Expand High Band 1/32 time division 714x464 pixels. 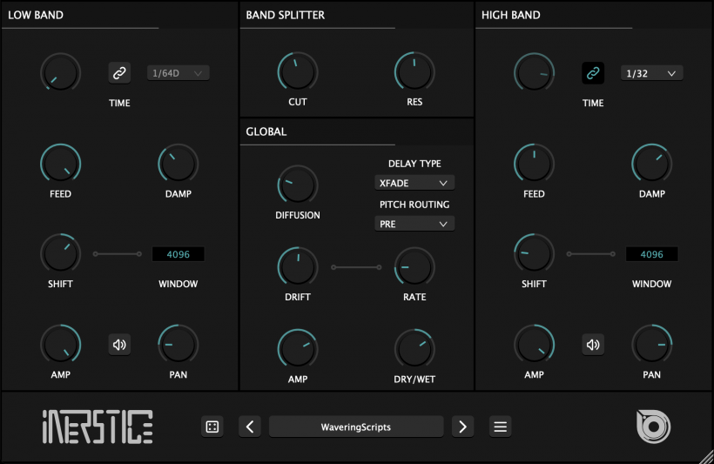tap(651, 73)
